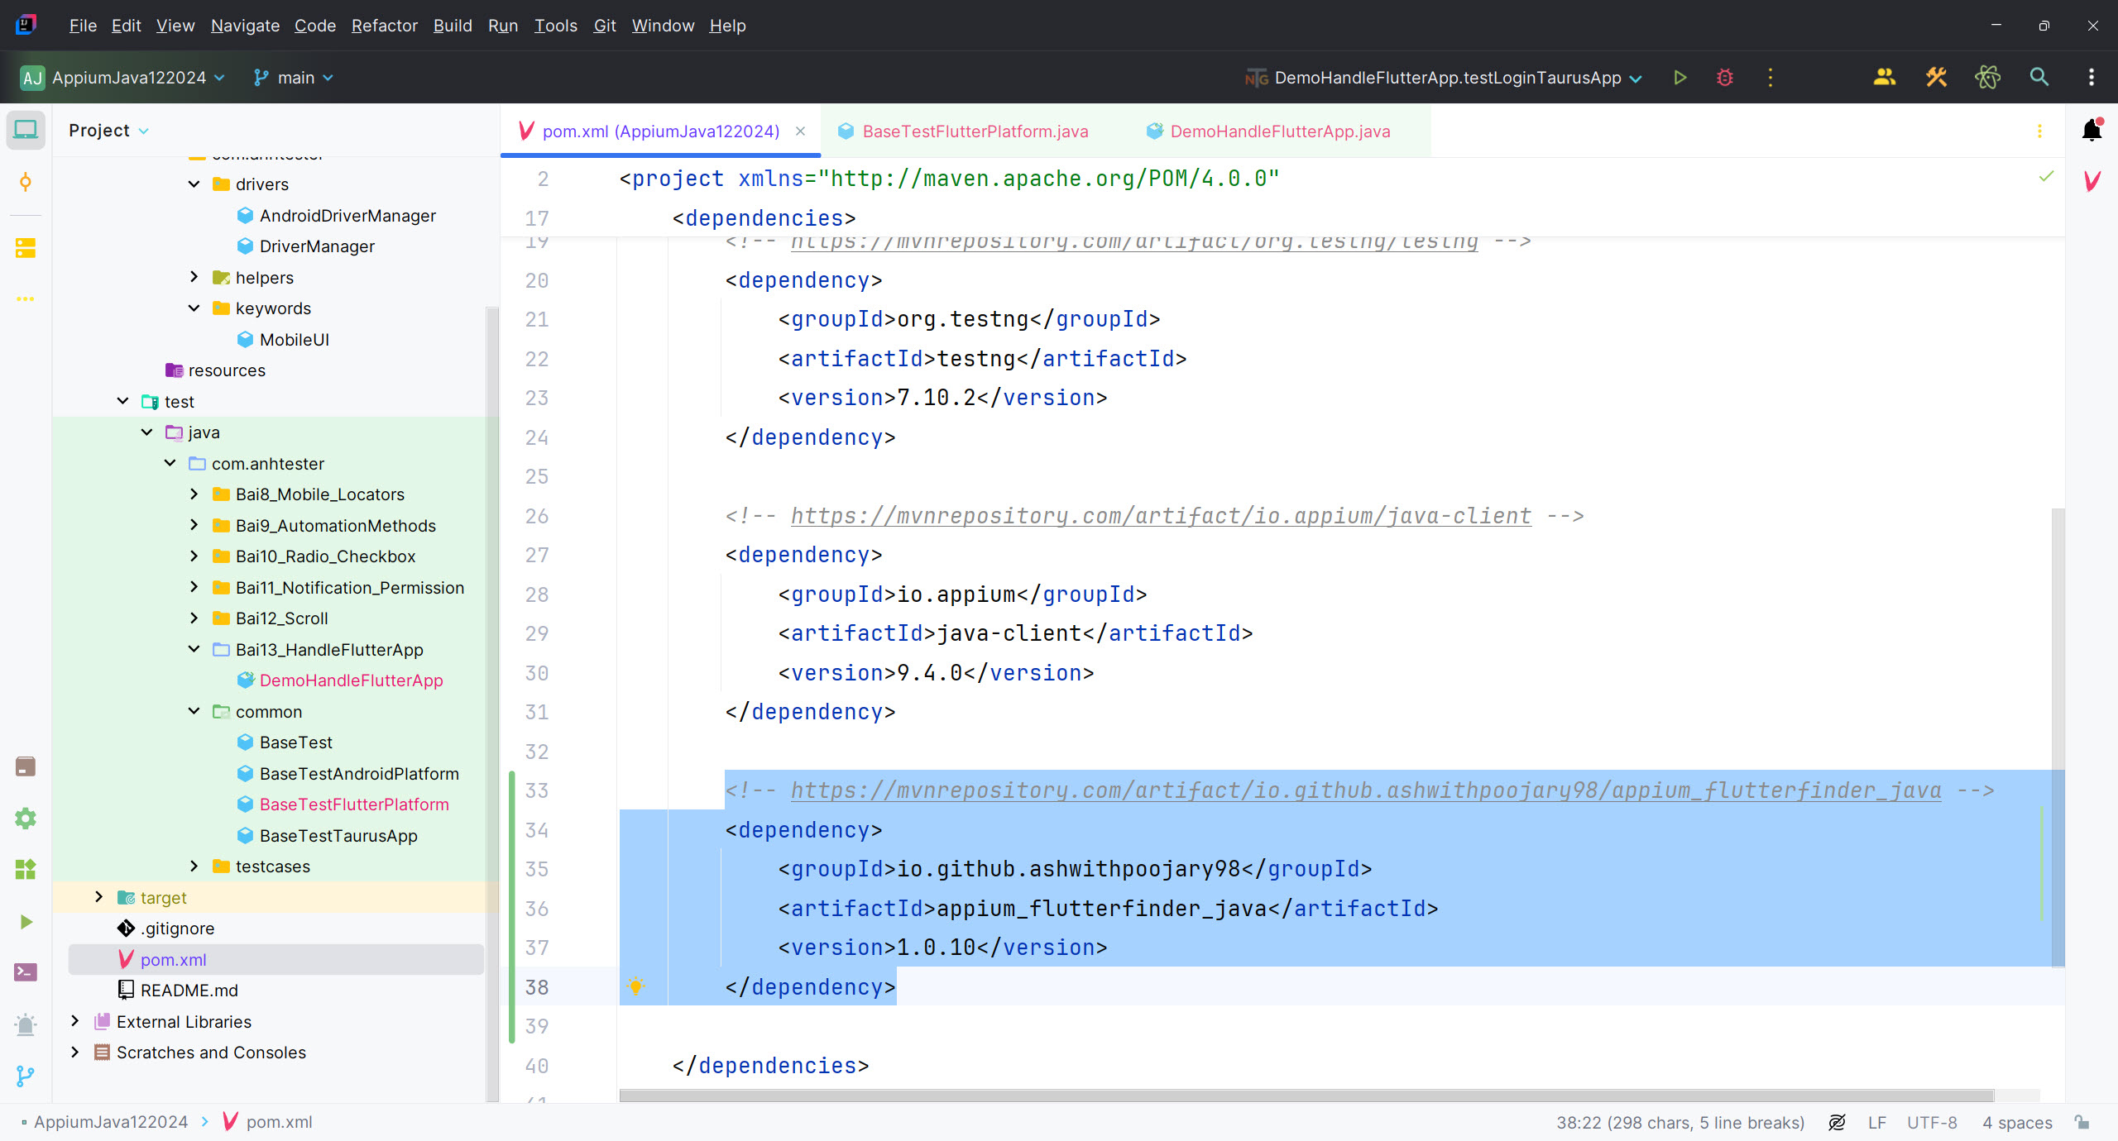Image resolution: width=2118 pixels, height=1141 pixels.
Task: Open the Build menu
Action: pyautogui.click(x=453, y=26)
